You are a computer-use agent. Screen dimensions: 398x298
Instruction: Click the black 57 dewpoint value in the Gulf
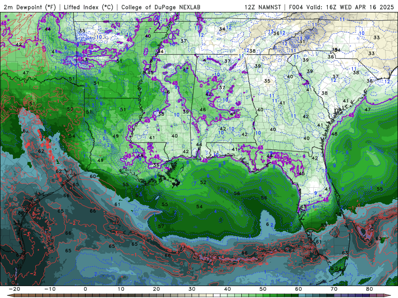(161, 226)
